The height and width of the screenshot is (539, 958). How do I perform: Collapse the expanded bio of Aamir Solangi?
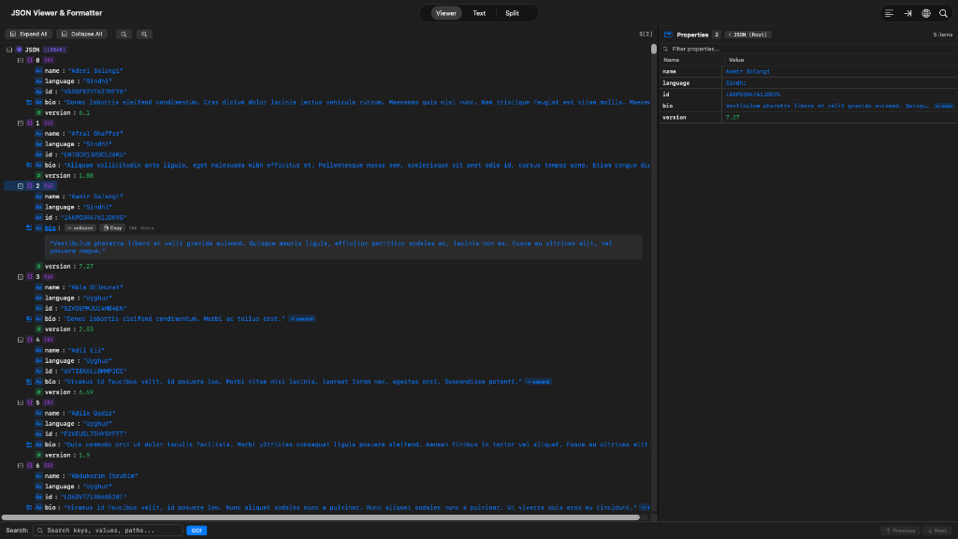point(80,228)
